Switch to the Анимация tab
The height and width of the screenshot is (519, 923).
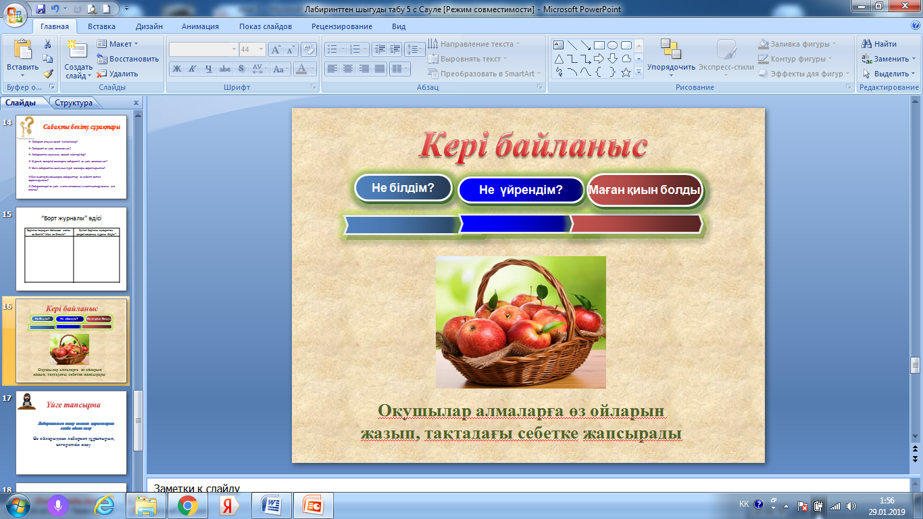200,26
